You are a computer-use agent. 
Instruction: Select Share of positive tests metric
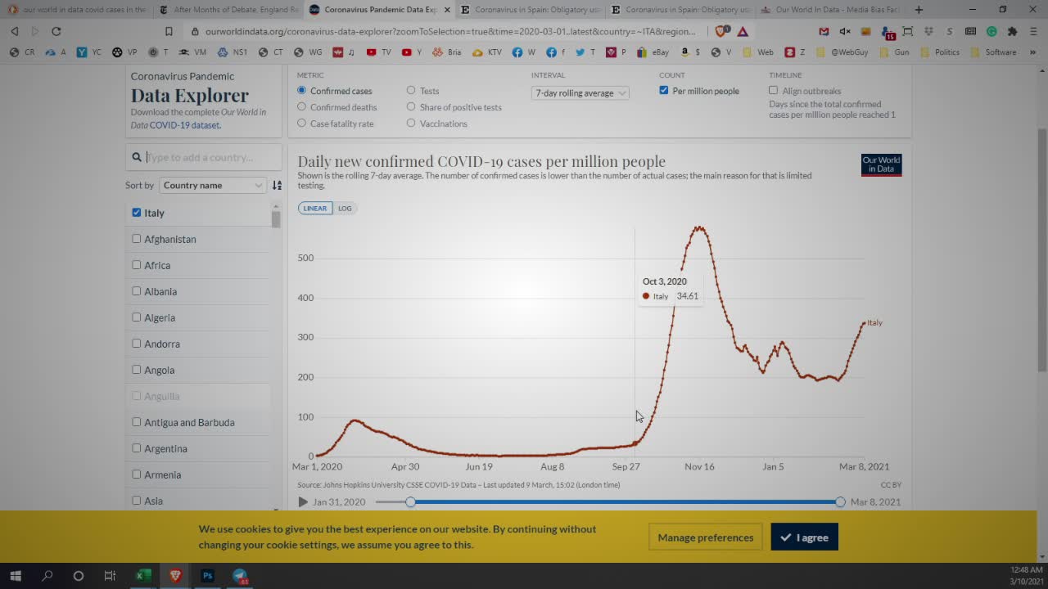pos(454,107)
